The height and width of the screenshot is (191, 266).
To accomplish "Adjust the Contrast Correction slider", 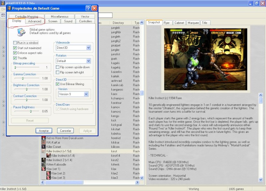I will 27,100.
